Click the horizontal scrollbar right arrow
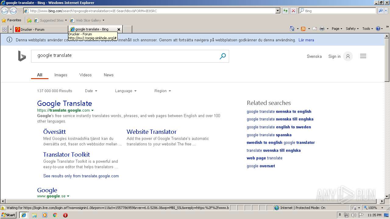 coord(382,201)
